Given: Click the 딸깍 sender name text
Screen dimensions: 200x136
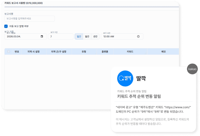Looking at the screenshot, I should (x=141, y=78).
